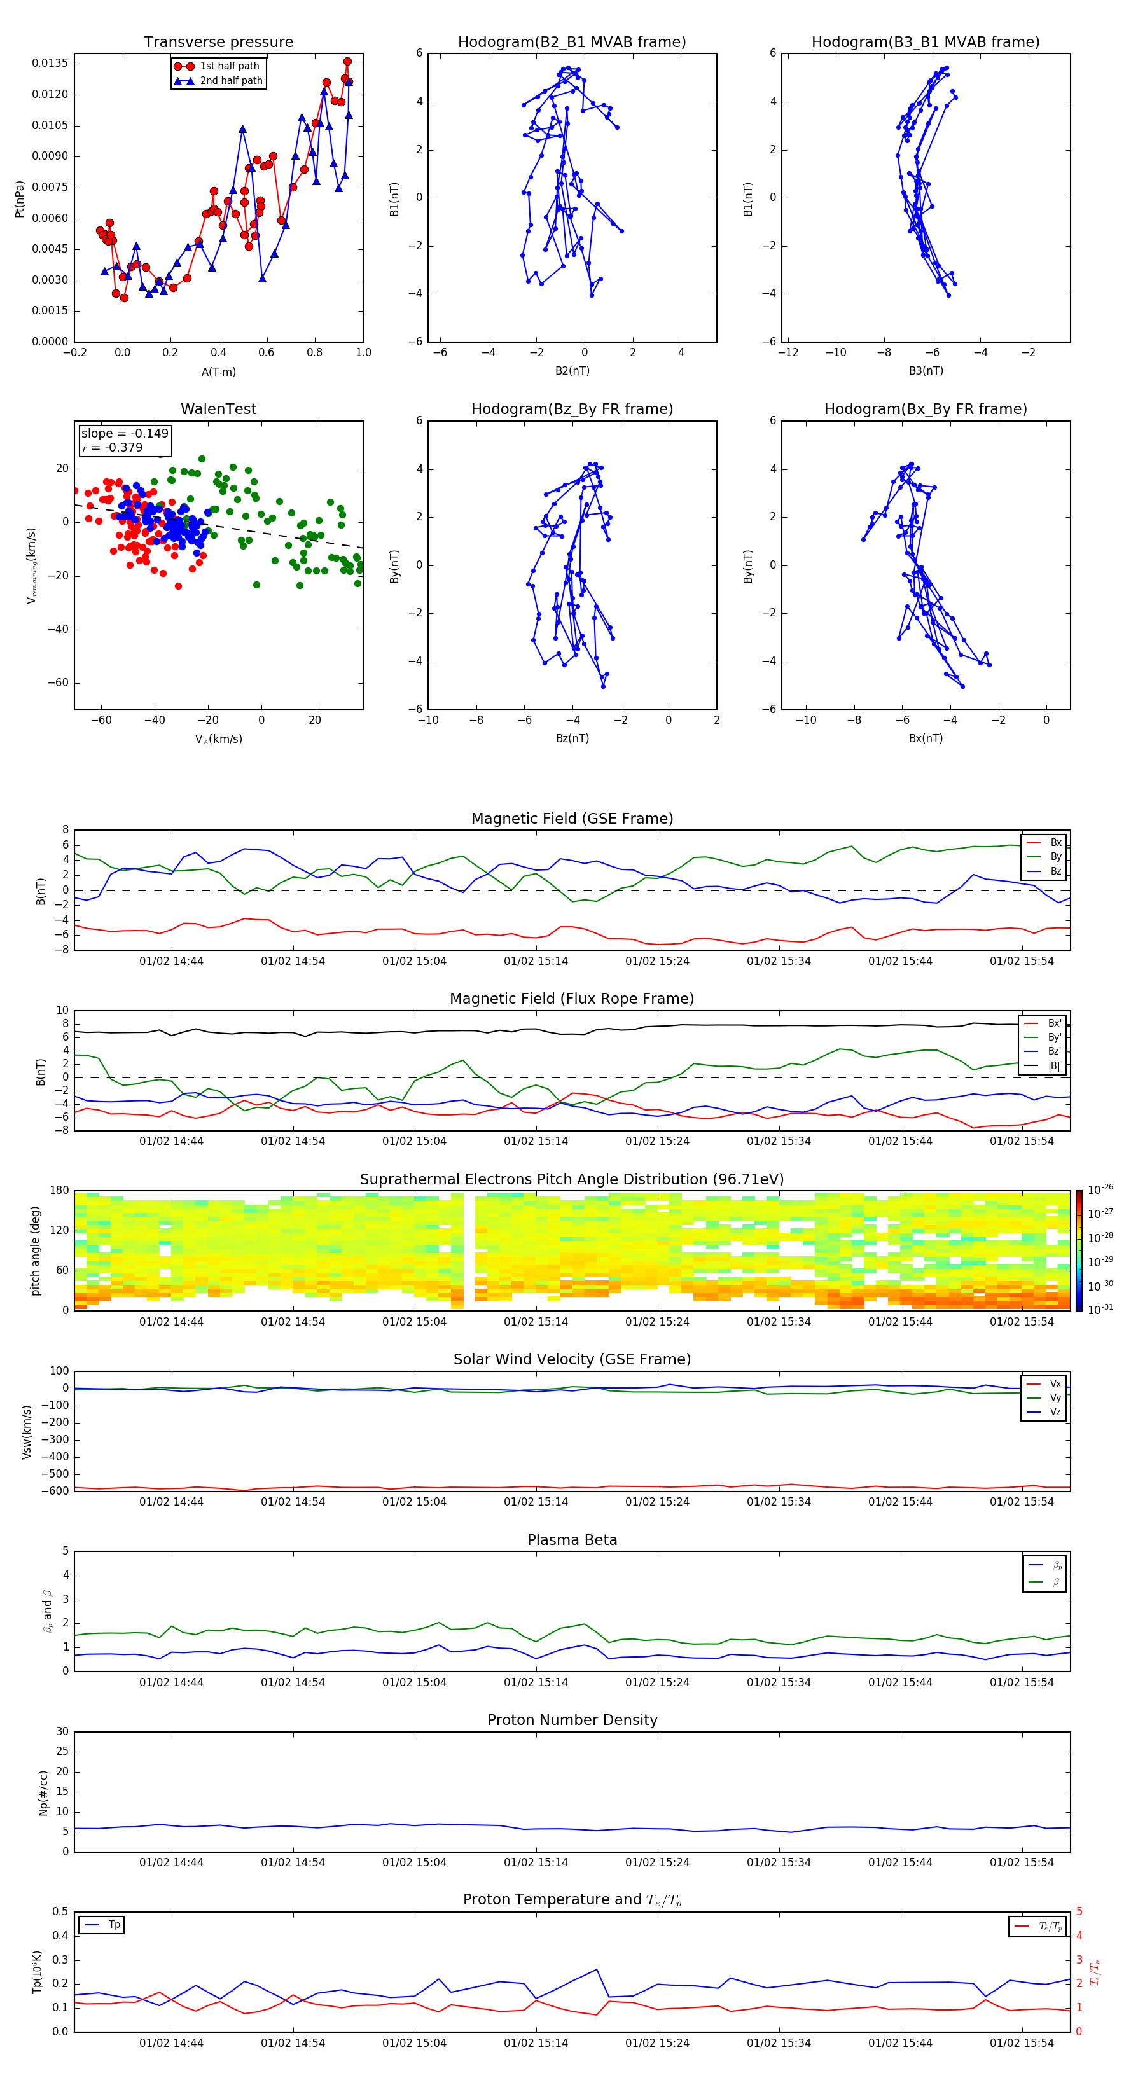The height and width of the screenshot is (2099, 1145).
Task: Click the pitch angle color scale bar
Action: click(1079, 1250)
